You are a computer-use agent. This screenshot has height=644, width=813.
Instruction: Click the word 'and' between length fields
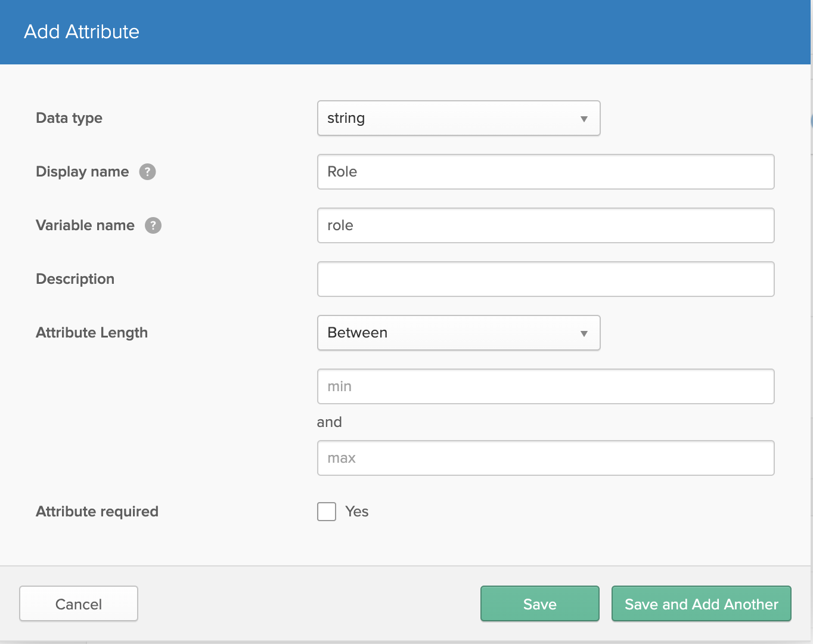330,422
